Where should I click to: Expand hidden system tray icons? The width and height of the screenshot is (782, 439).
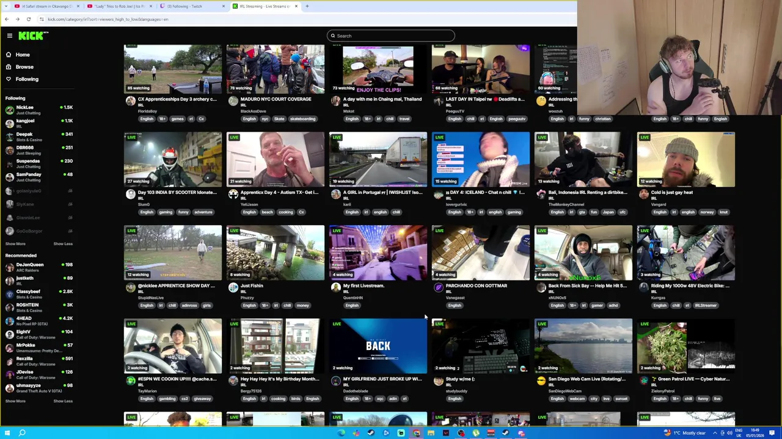(x=714, y=433)
